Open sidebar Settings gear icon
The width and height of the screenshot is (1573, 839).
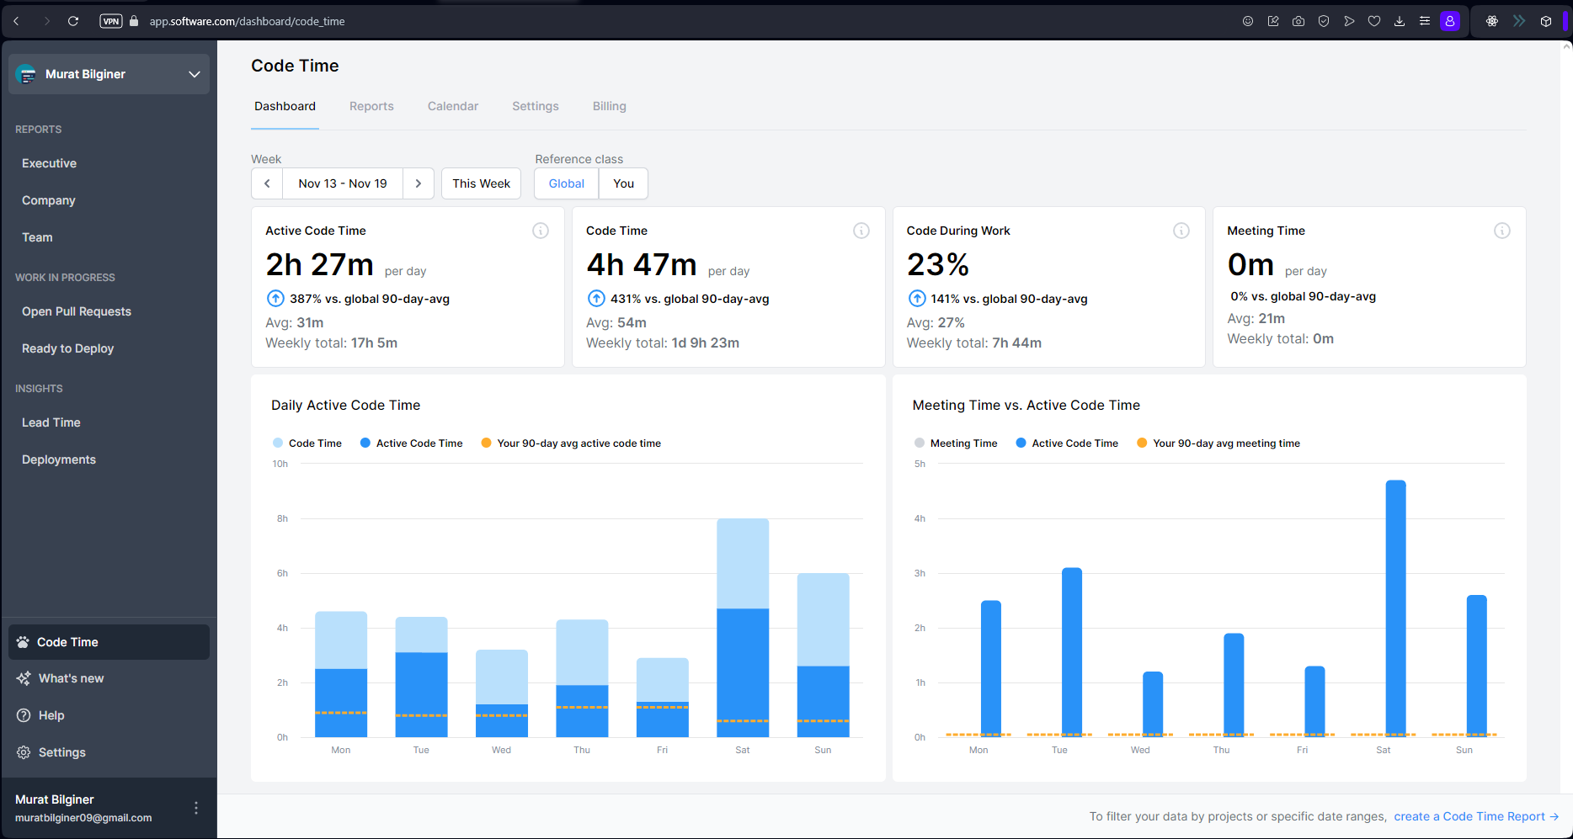pos(24,752)
